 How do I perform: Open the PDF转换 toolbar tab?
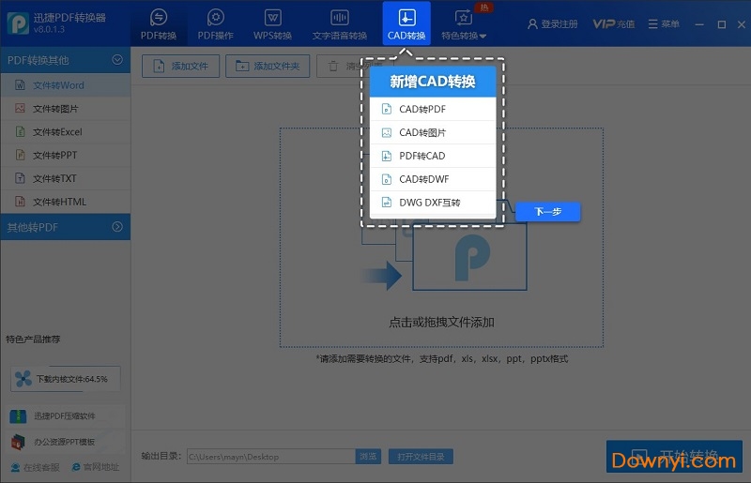pos(159,24)
